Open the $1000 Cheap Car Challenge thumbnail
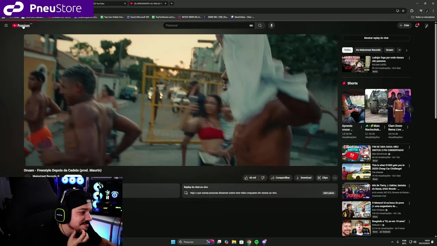 (x=356, y=172)
